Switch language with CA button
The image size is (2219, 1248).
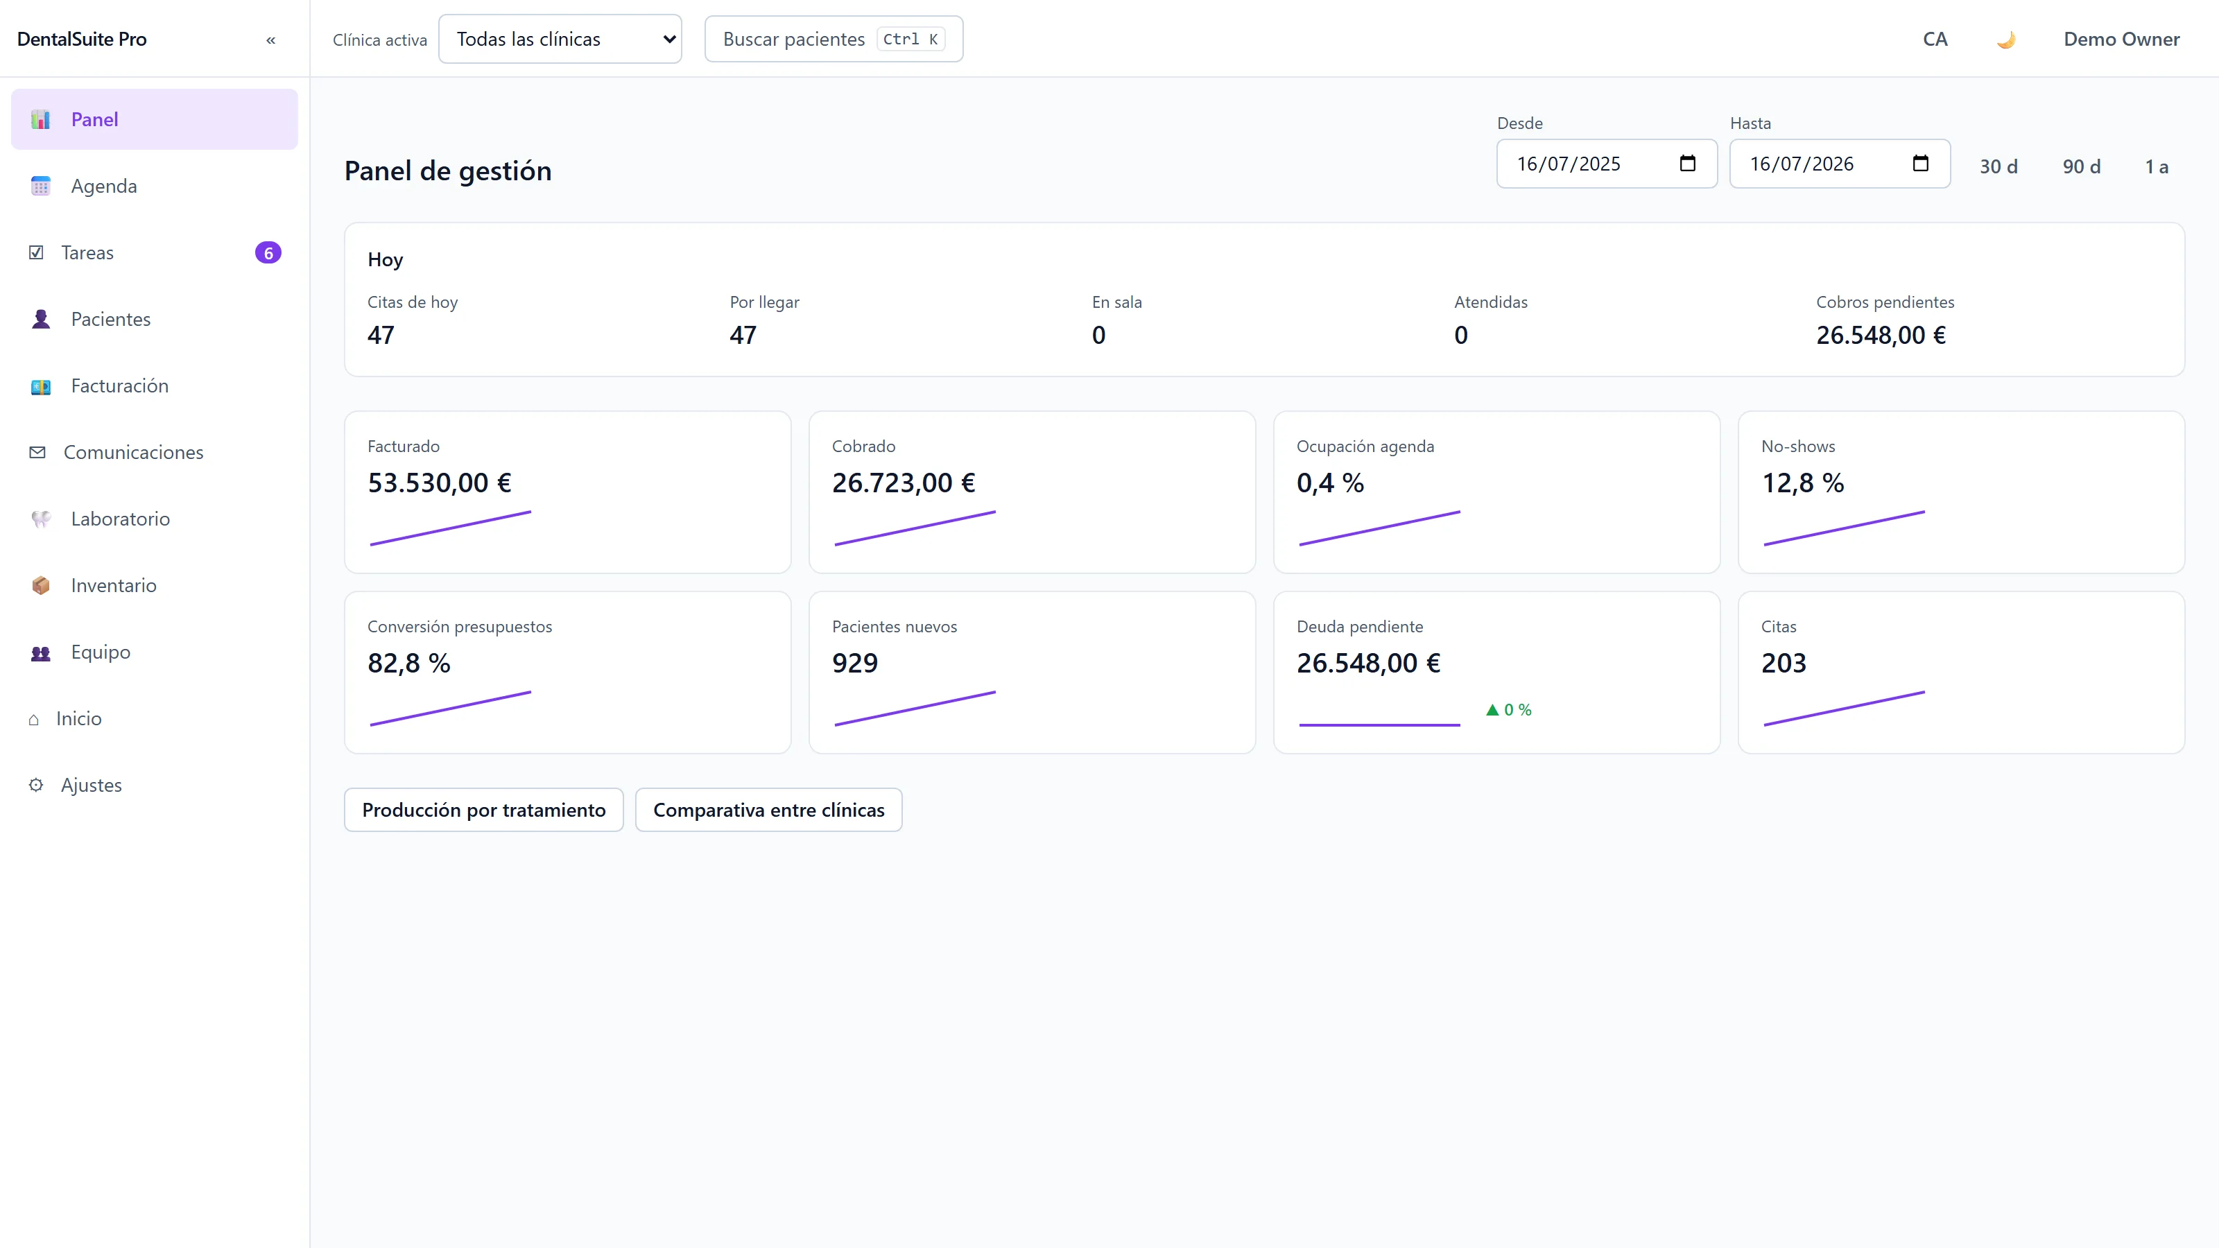[1935, 40]
